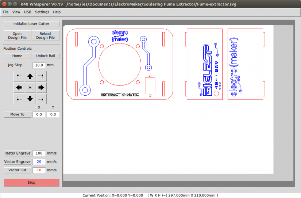Jog the laser head up
Screen dimensions: 301x198
click(30, 77)
